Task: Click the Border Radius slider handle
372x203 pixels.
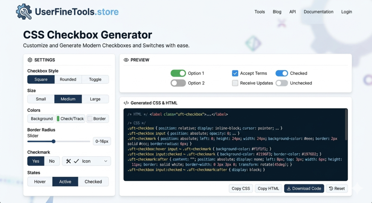Action: [x=54, y=141]
